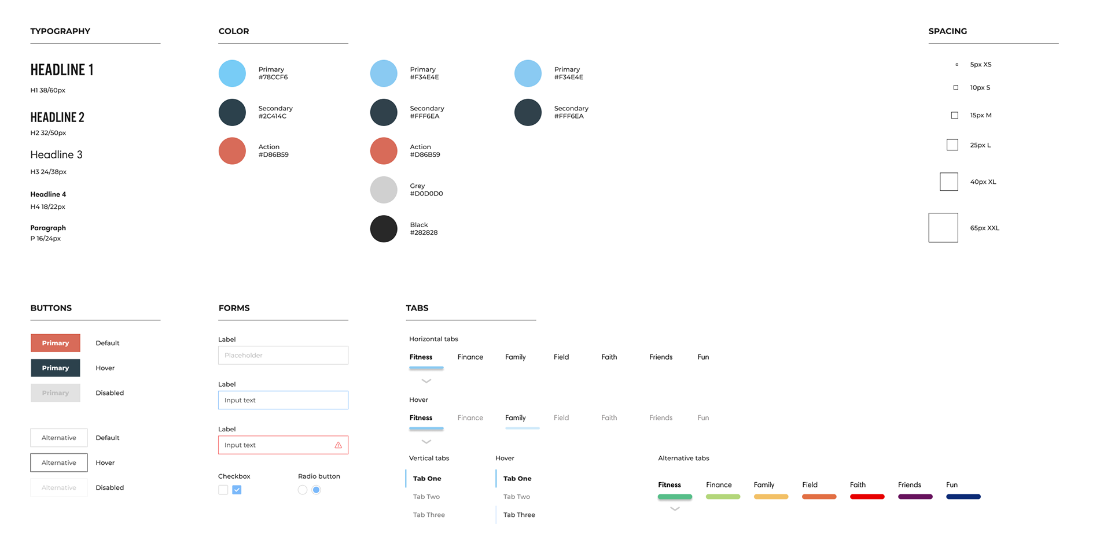Open the Finance tab in Horizontal tabs

(470, 357)
